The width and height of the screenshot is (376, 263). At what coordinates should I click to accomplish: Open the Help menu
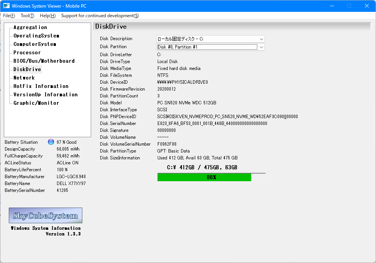pos(47,16)
